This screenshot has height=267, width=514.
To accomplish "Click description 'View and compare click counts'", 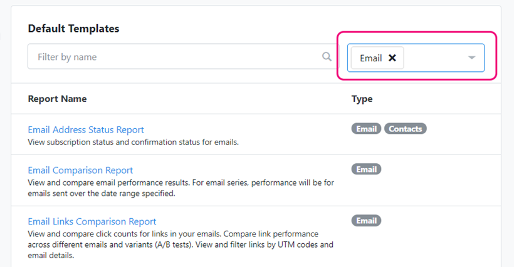I will tap(181, 244).
